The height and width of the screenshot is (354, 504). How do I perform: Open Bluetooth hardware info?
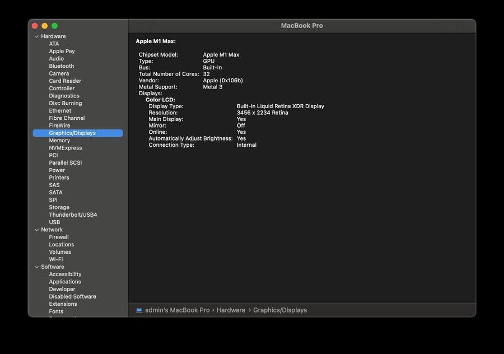pyautogui.click(x=62, y=66)
